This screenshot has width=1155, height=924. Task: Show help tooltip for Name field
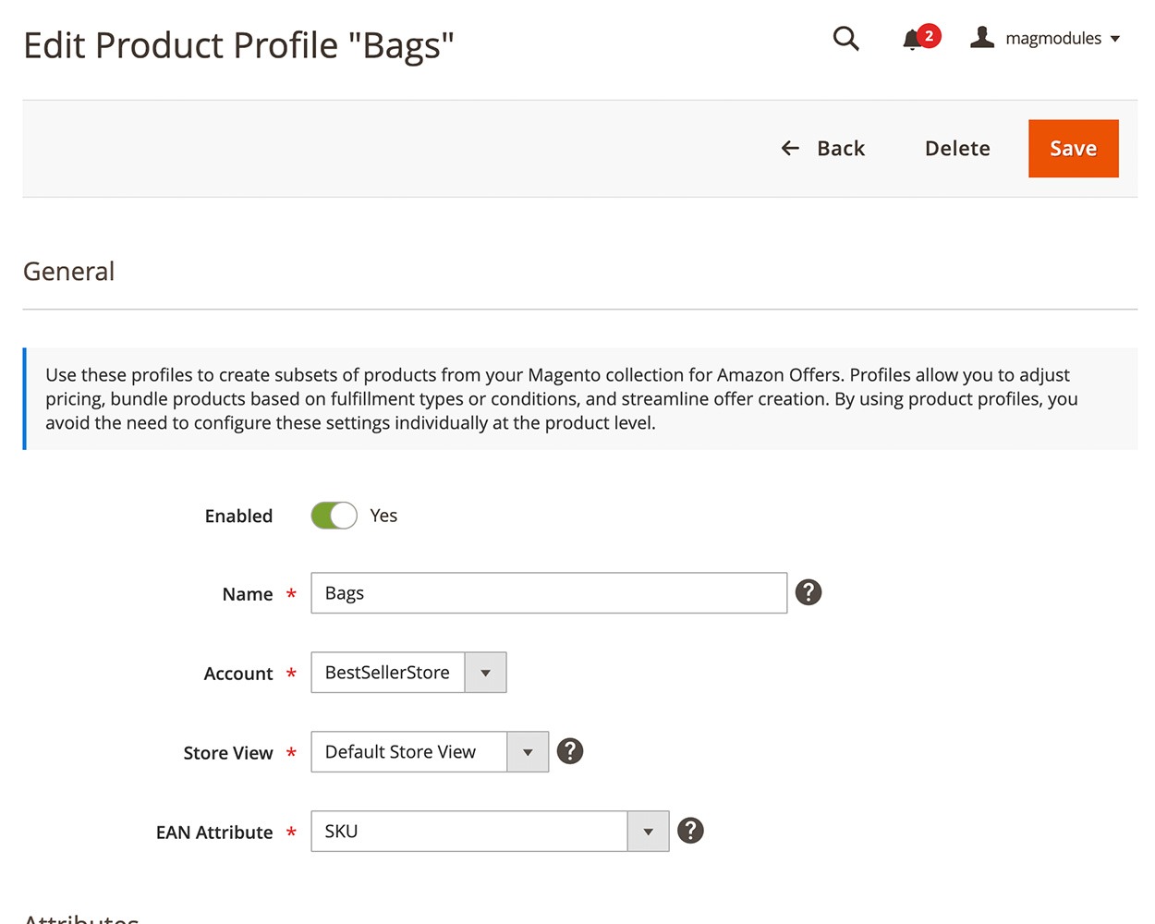pos(808,592)
